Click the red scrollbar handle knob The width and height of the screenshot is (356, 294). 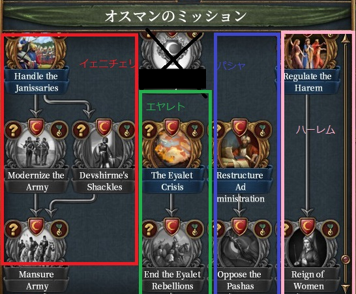[346, 259]
